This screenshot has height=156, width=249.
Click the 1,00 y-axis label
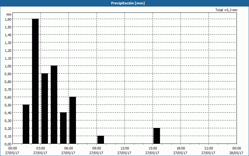click(8, 66)
